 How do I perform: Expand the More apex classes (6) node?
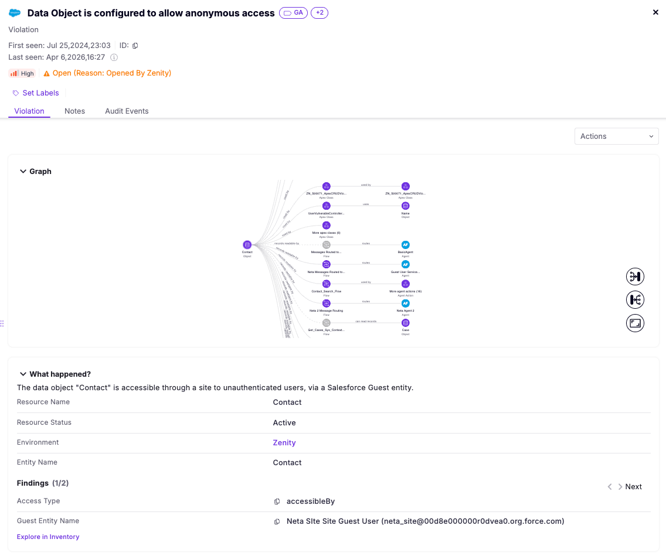point(326,226)
